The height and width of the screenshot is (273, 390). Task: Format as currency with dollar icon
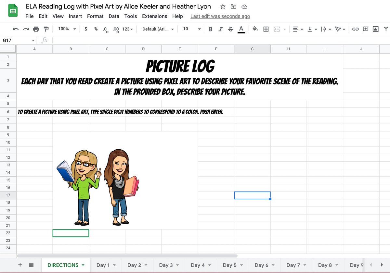click(x=86, y=29)
